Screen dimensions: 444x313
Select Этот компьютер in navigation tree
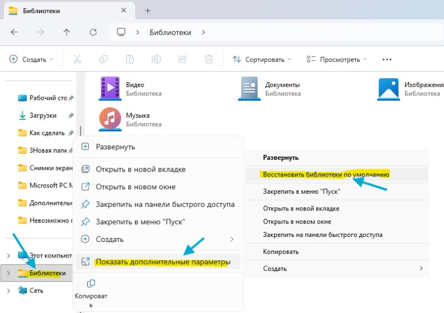pyautogui.click(x=44, y=256)
